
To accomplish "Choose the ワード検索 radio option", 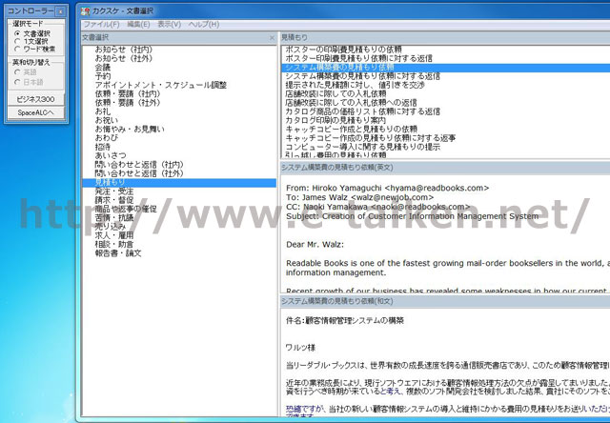I will [17, 49].
